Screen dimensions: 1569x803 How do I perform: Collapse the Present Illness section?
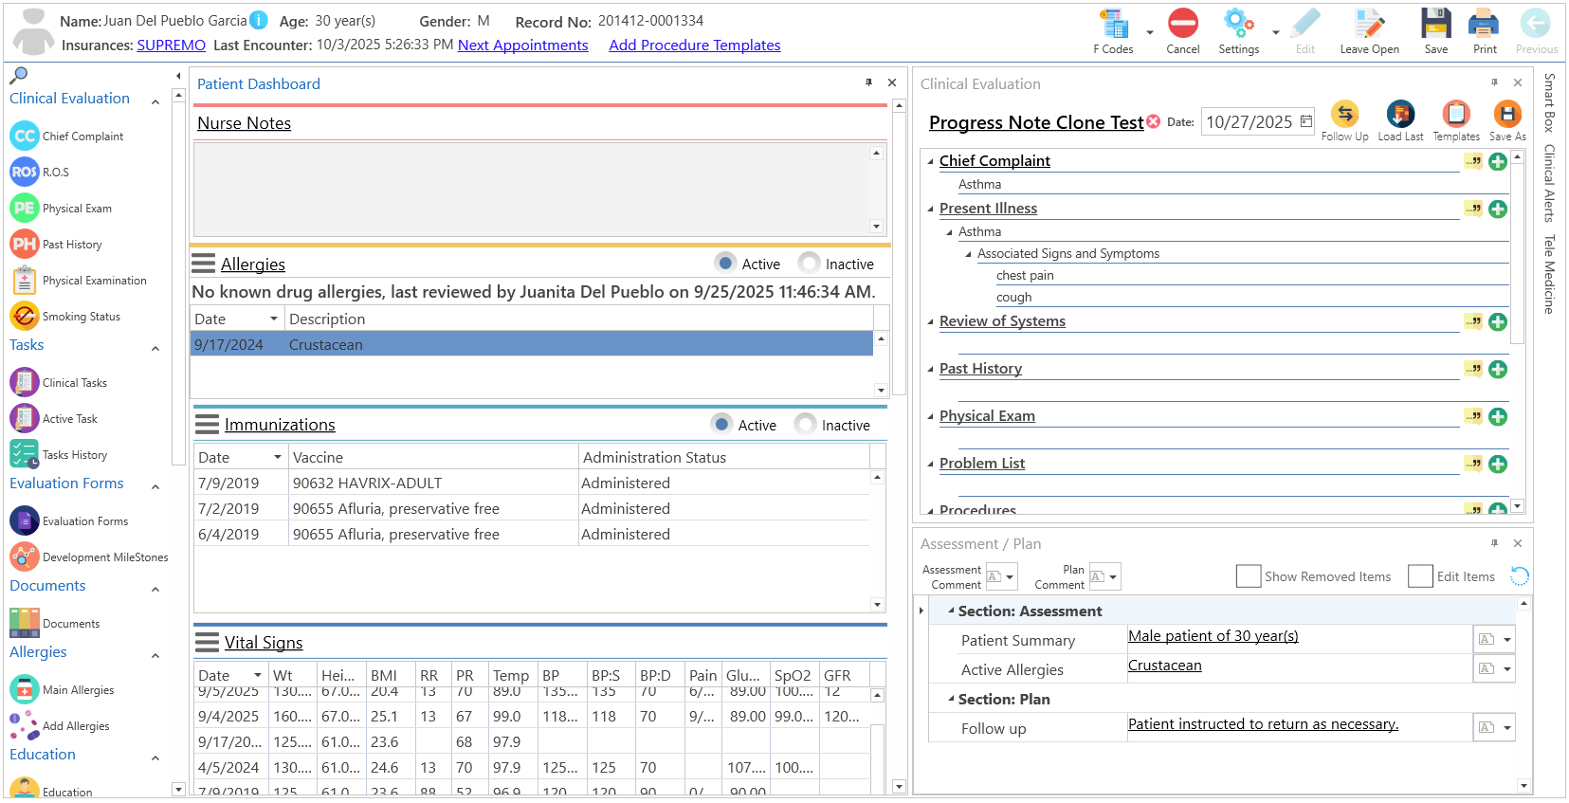931,209
